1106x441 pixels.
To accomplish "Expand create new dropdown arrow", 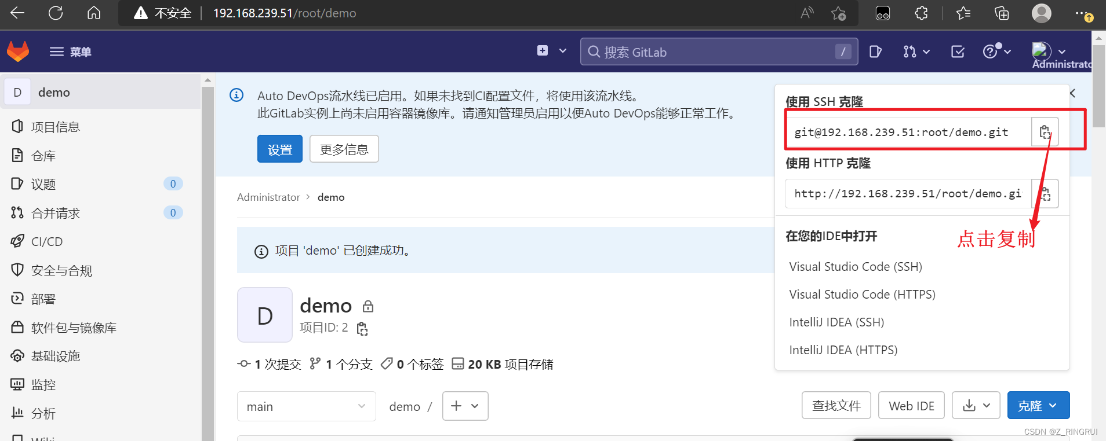I will [563, 51].
